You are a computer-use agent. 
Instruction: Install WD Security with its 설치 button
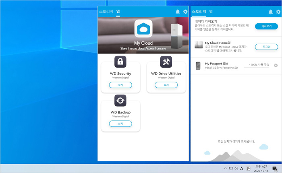[x=120, y=85]
